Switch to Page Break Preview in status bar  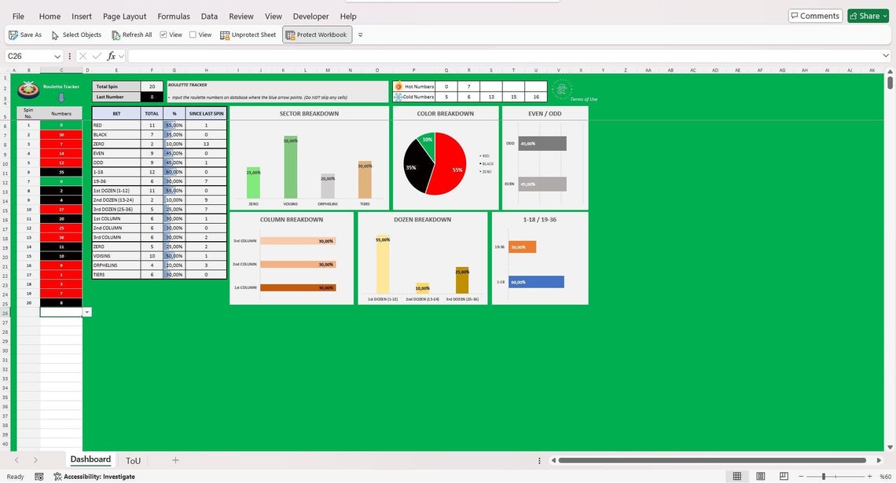point(784,476)
